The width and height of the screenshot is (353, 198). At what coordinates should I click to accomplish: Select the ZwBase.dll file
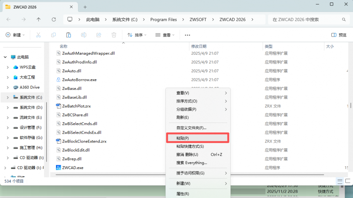[x=72, y=88]
